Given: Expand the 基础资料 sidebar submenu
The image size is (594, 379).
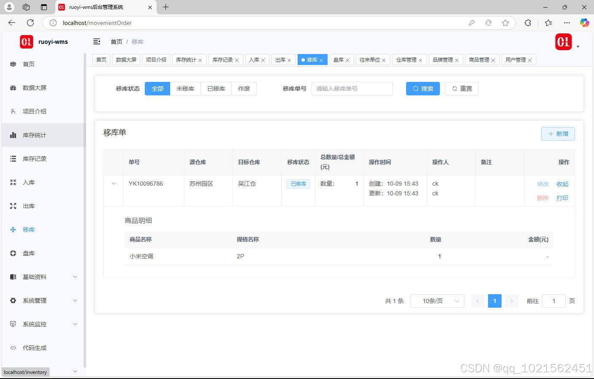Looking at the screenshot, I should click(42, 277).
